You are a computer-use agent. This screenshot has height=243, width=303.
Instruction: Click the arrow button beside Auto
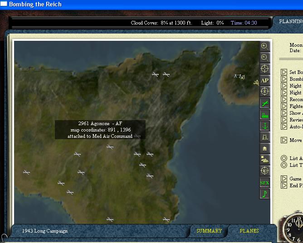[284, 126]
